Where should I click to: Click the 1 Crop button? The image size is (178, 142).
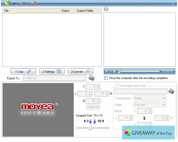click(23, 72)
